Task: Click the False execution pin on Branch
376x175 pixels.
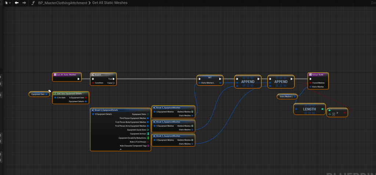Action: tap(114, 83)
